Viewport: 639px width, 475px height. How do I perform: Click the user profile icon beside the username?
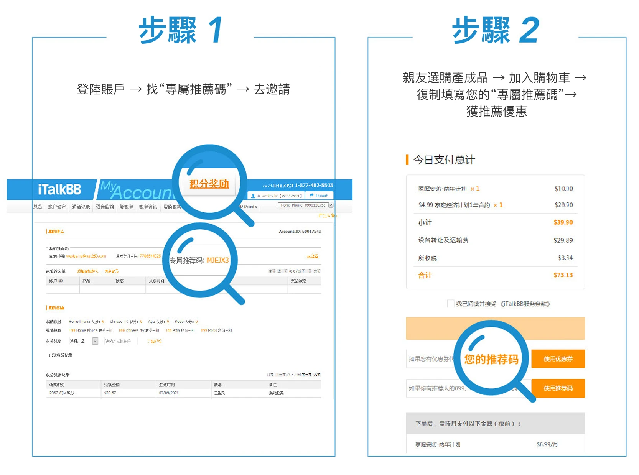pos(253,196)
